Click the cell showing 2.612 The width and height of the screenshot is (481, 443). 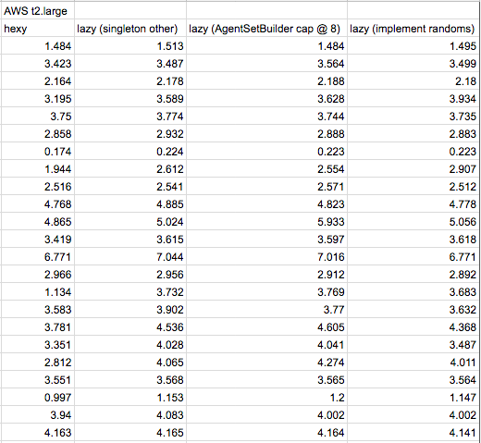(130, 169)
